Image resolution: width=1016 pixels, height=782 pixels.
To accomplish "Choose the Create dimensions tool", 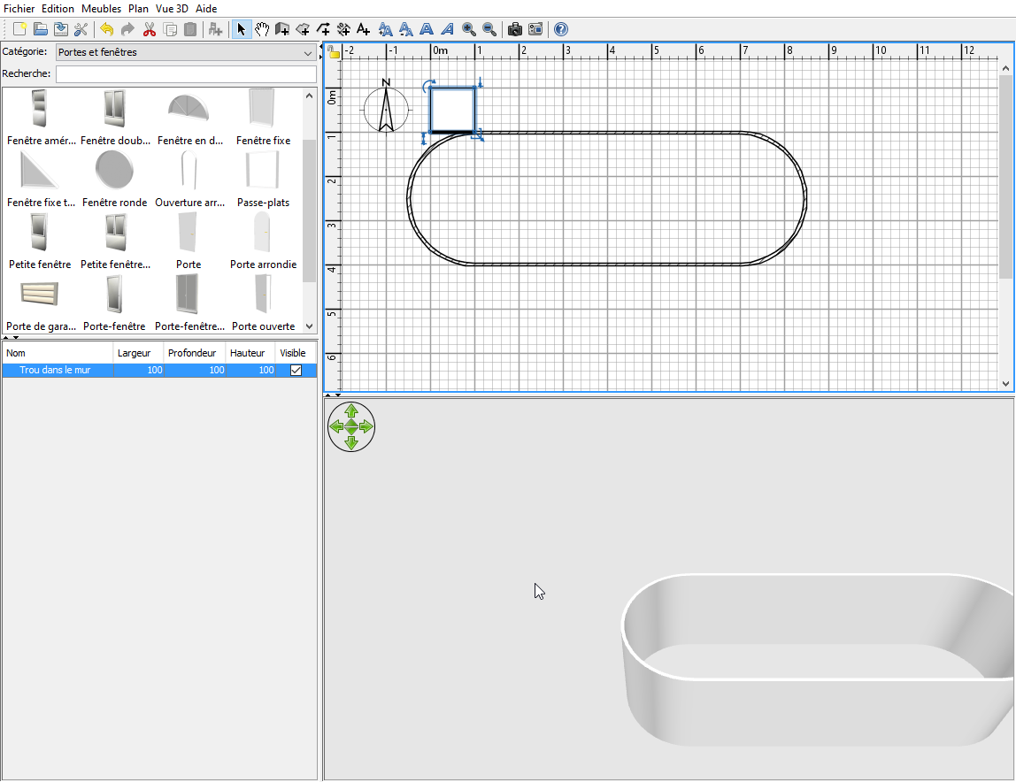I will [343, 29].
